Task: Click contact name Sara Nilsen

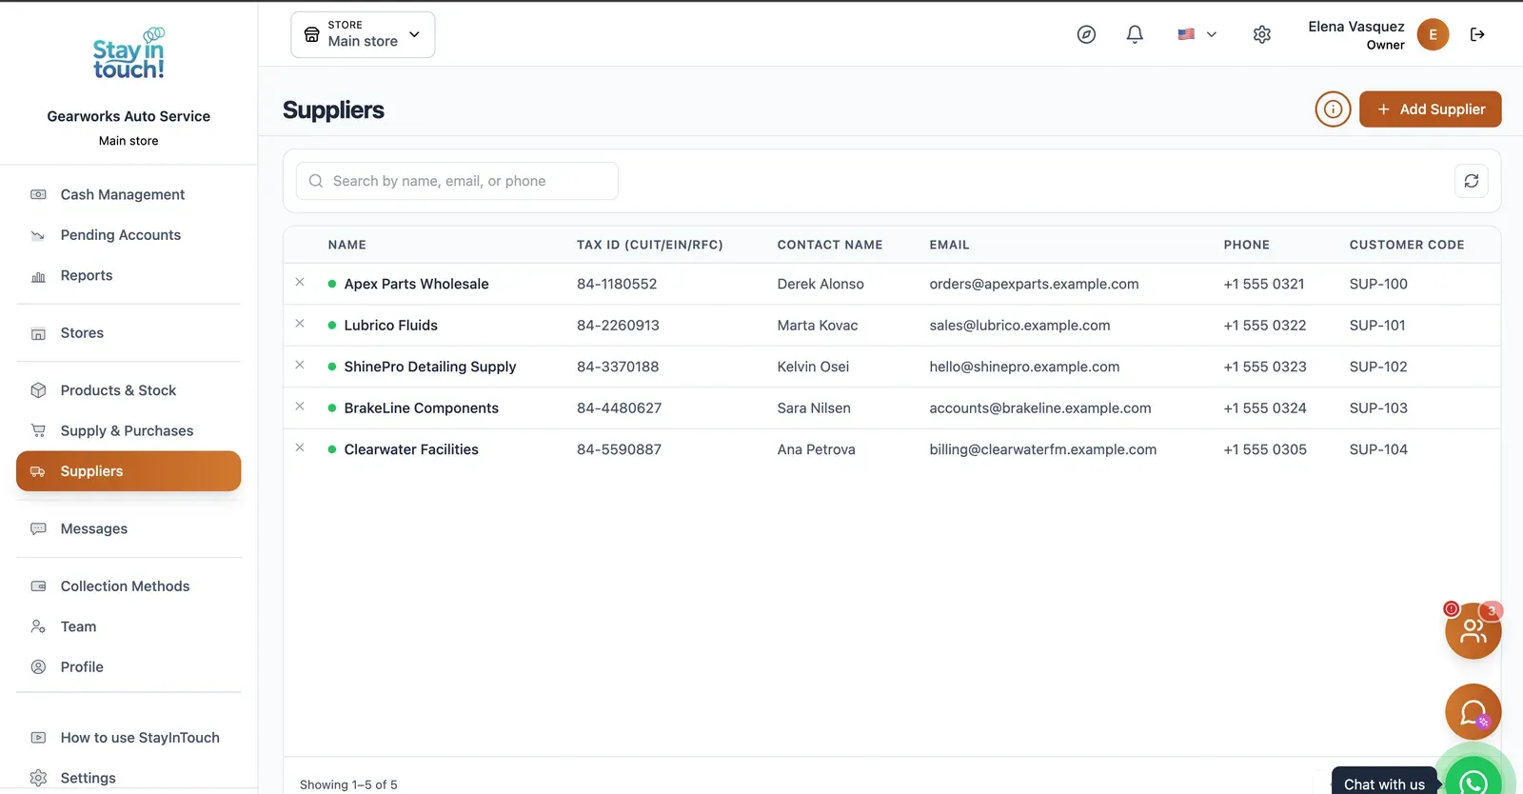Action: coord(814,407)
